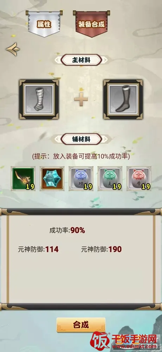Pick the blue tiger statue marked 功
The image size is (162, 352).
point(81,179)
